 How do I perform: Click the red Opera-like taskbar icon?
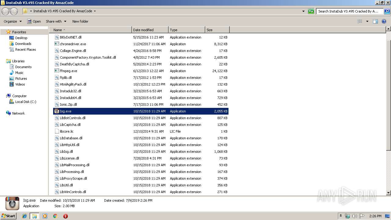pos(65,216)
